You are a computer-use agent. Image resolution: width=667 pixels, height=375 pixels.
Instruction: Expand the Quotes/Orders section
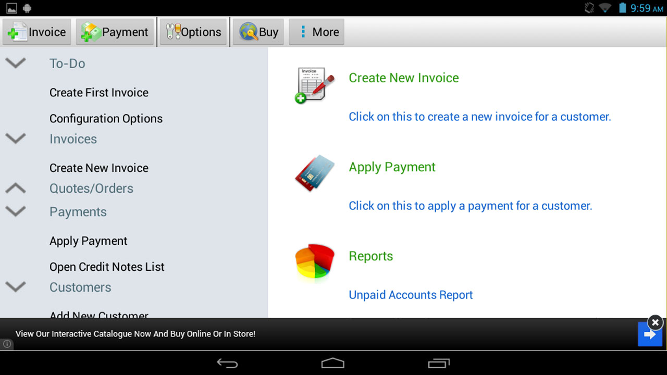point(15,188)
